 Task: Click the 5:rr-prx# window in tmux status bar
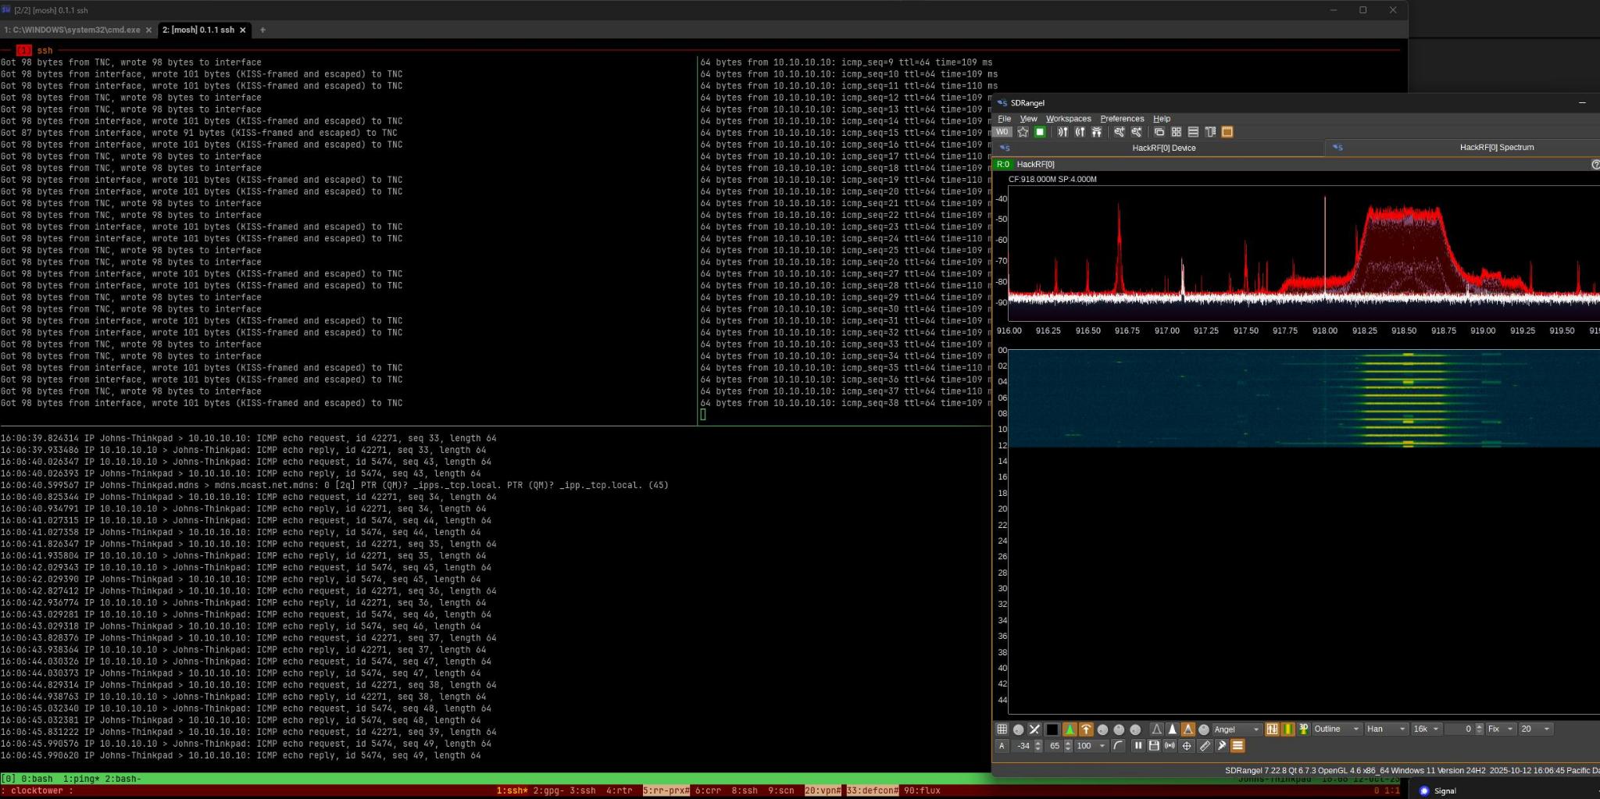point(666,790)
